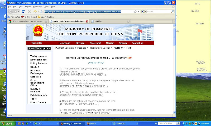The width and height of the screenshot is (211, 126).
Task: Open the Help menu
Action: point(53,7)
